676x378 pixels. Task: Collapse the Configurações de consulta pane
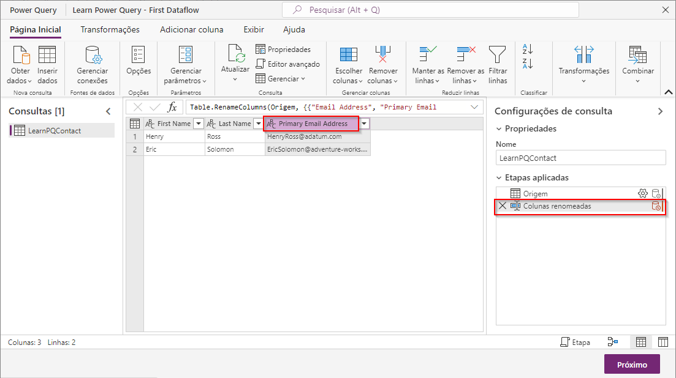[661, 111]
